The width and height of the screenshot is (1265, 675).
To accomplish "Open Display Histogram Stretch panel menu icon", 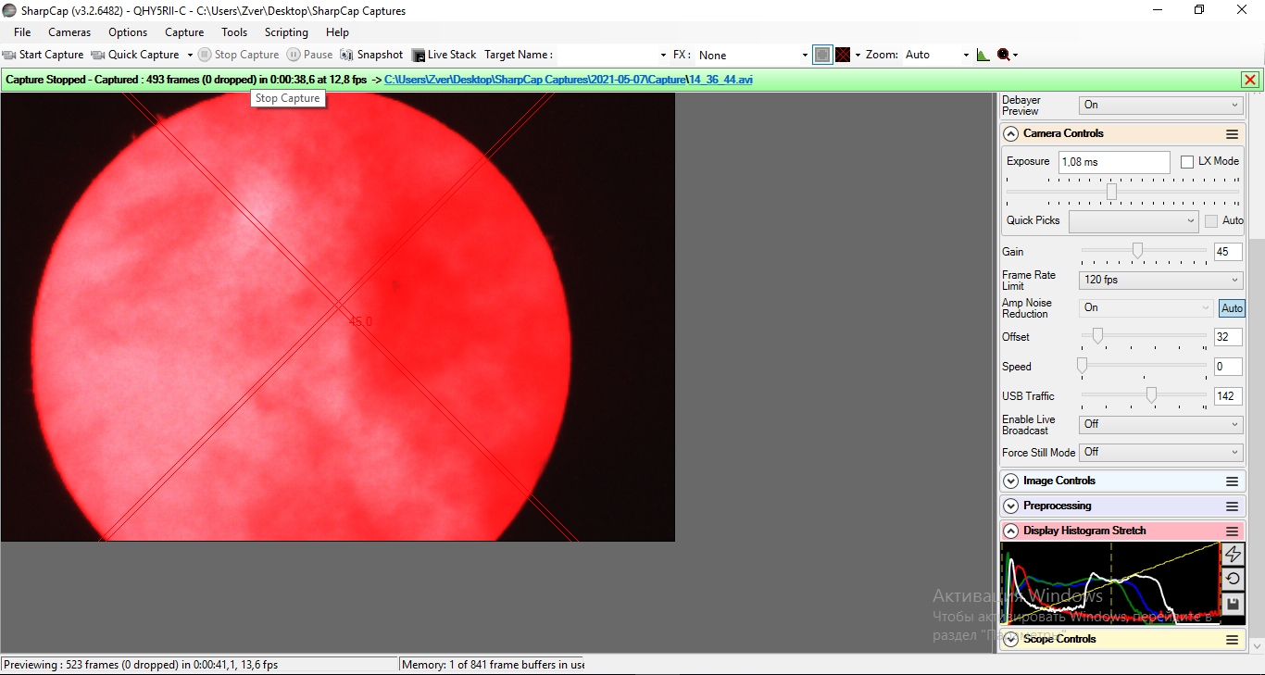I will (1232, 531).
